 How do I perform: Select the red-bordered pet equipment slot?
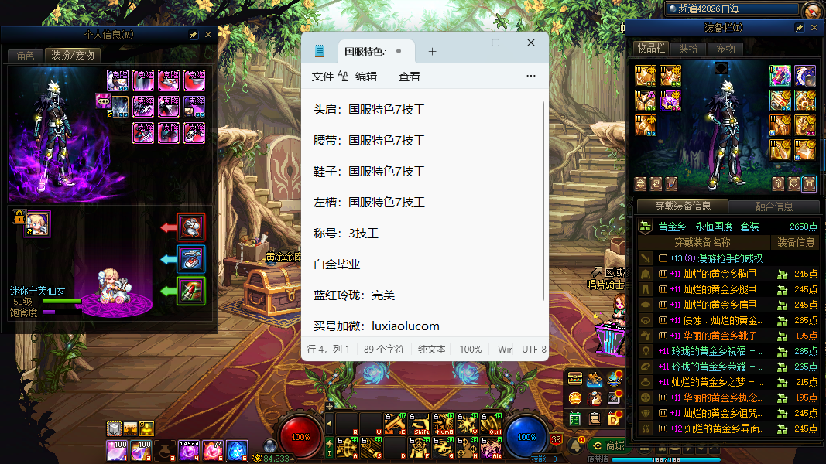191,227
